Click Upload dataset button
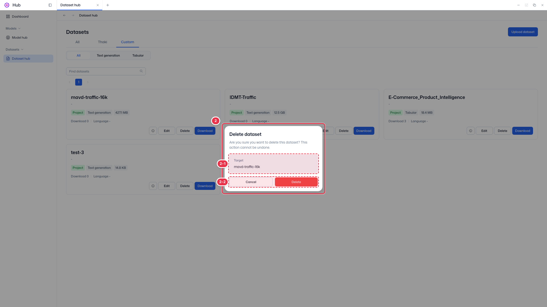This screenshot has width=547, height=307. click(523, 32)
